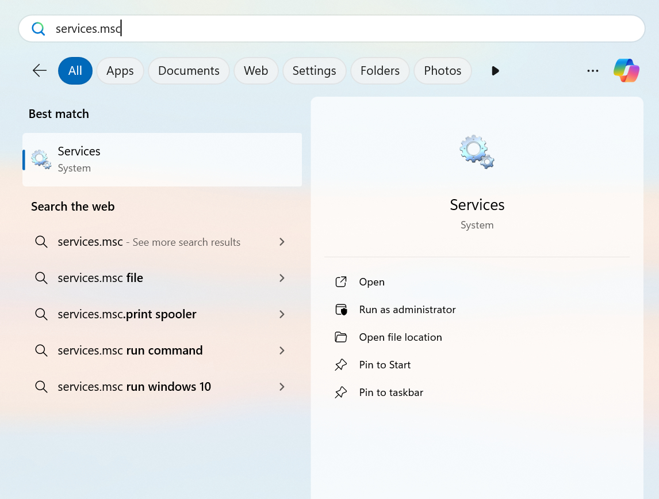659x499 pixels.
Task: Switch to the Apps filter tab
Action: pos(120,70)
